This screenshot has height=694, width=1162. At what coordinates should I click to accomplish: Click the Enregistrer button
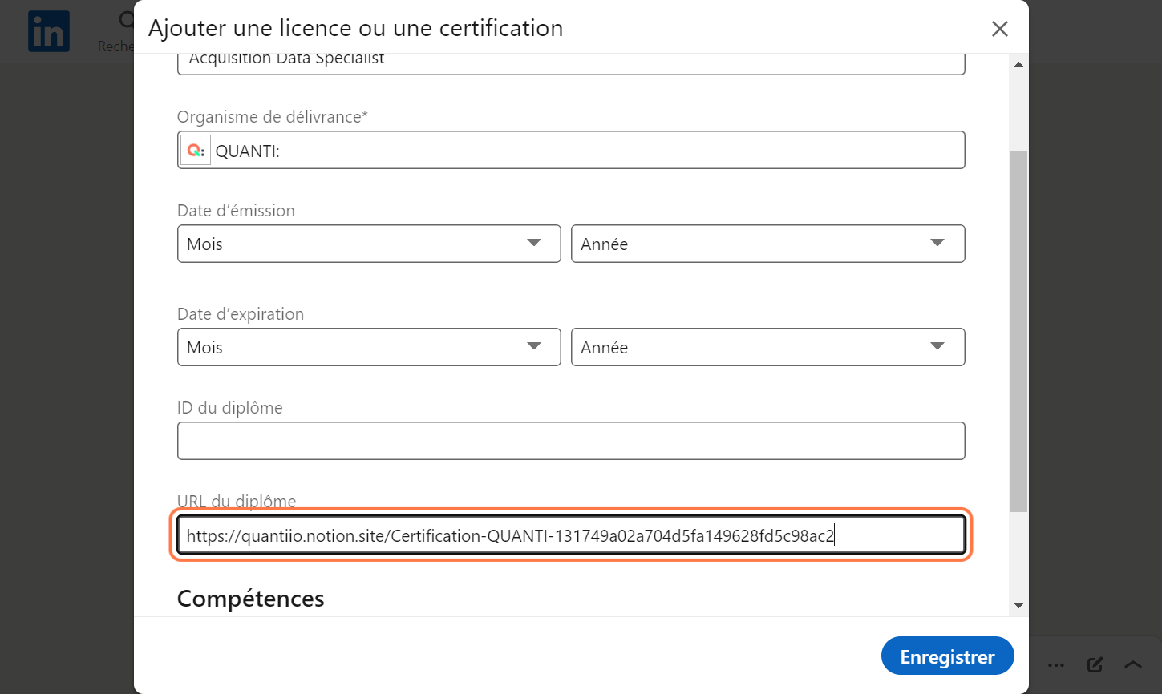coord(947,656)
